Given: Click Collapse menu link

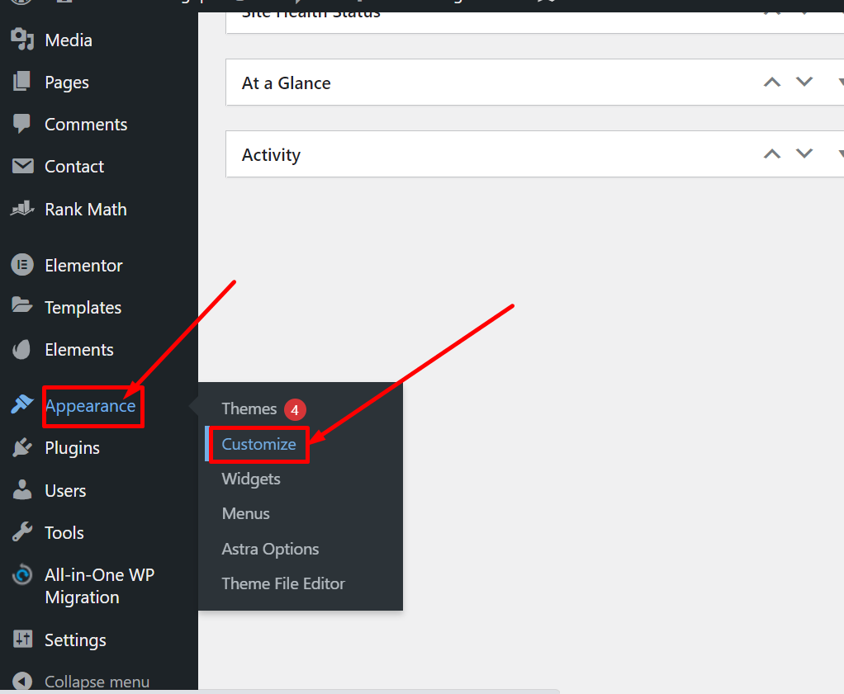Looking at the screenshot, I should pyautogui.click(x=97, y=682).
